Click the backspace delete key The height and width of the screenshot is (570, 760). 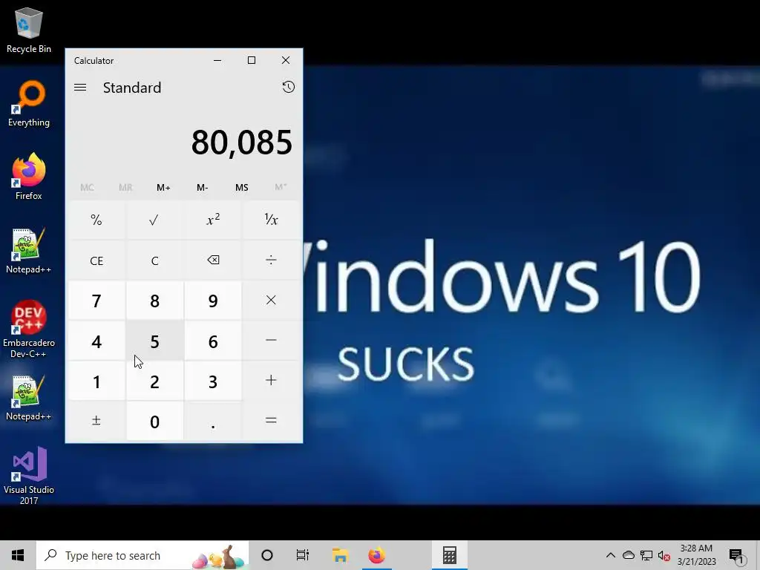click(213, 261)
